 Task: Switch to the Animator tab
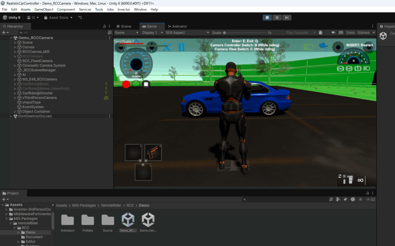click(177, 26)
